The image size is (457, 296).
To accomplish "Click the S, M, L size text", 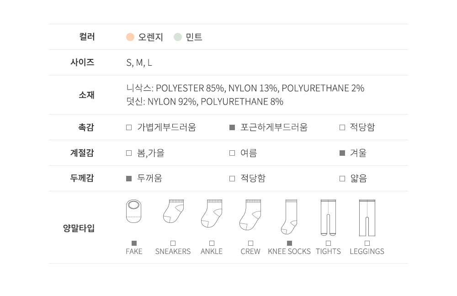I will click(139, 63).
